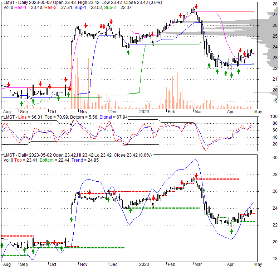279x267 pixels.
Task: Click the 25 price axis label
Action: click(x=275, y=36)
